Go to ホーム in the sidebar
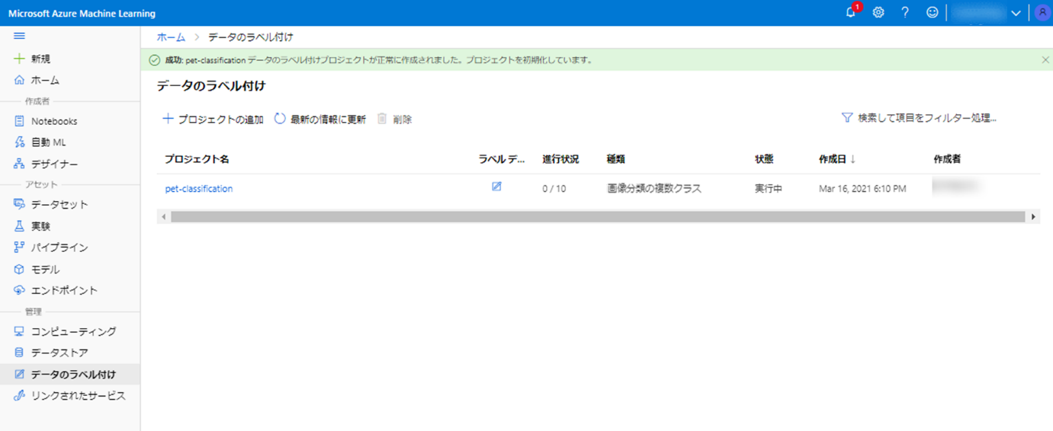 pos(37,80)
